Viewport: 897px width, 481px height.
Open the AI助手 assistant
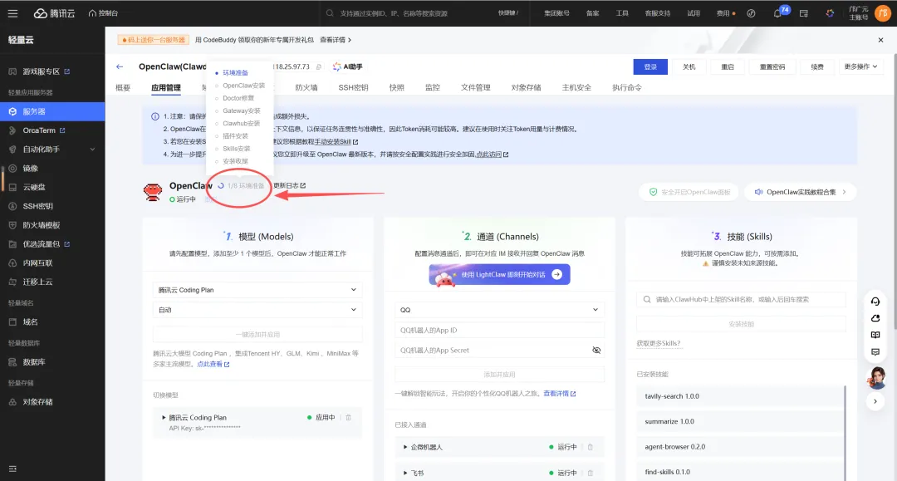pos(348,67)
